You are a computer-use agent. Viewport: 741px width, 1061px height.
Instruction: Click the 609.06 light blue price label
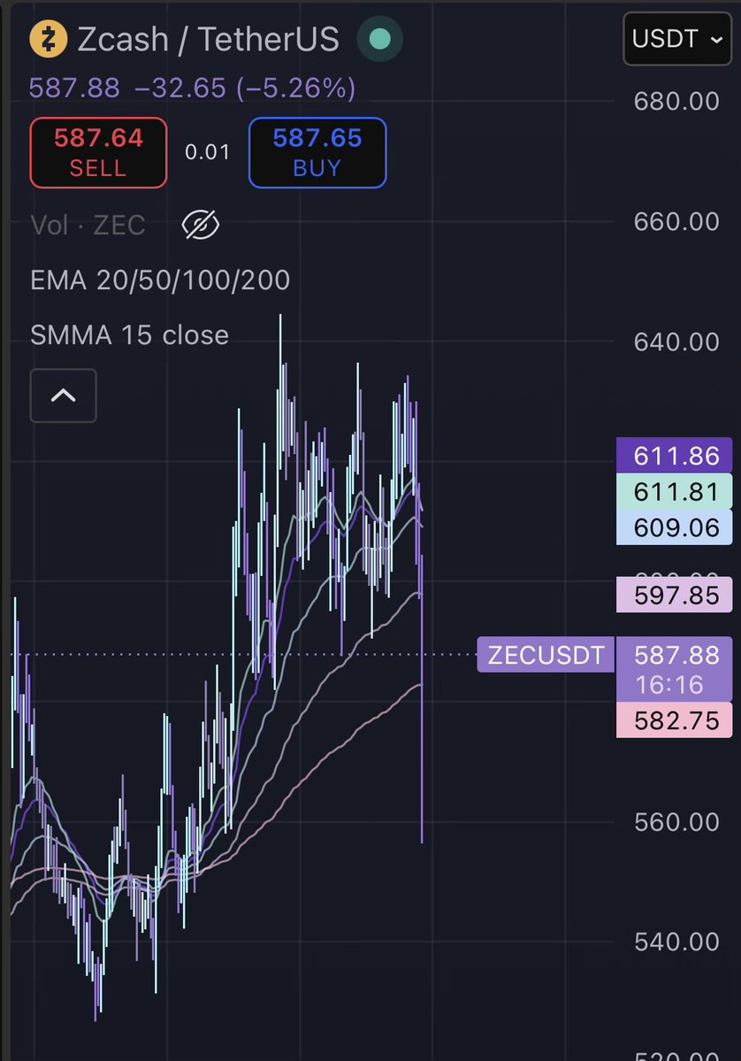pos(674,527)
